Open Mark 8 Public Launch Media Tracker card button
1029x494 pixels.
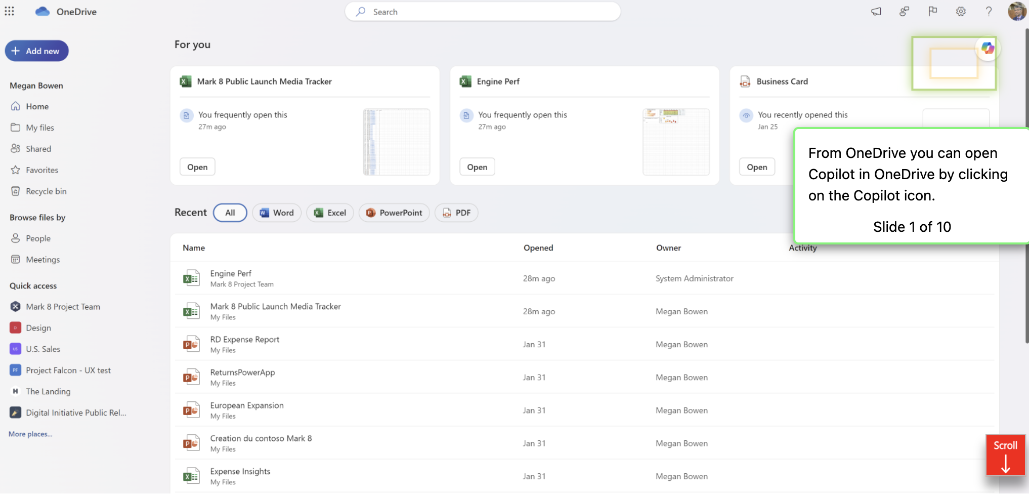197,167
